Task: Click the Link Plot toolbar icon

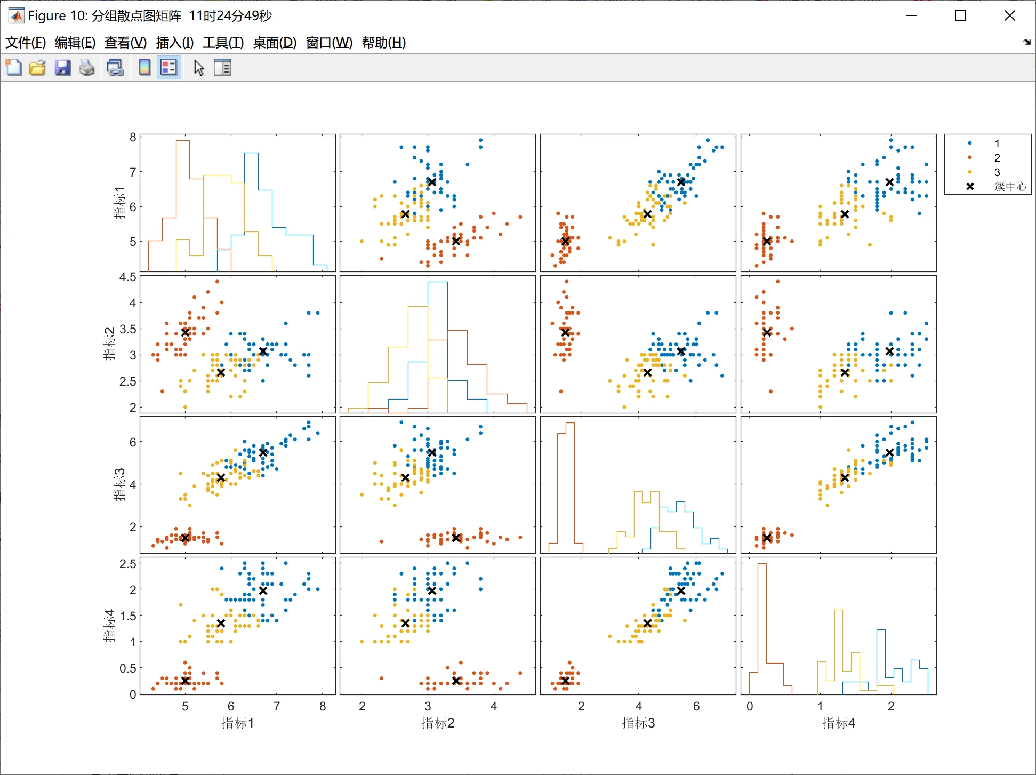Action: point(115,68)
